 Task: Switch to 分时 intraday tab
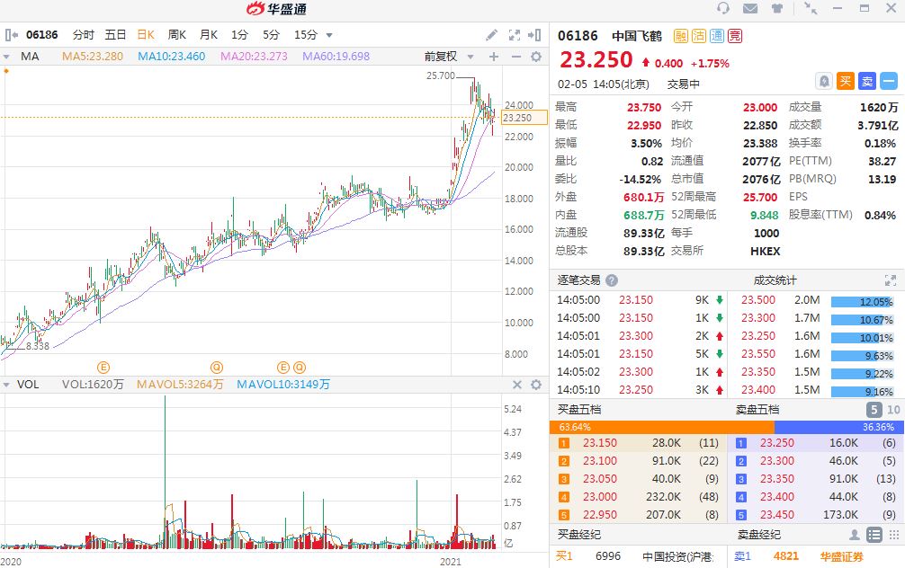83,34
